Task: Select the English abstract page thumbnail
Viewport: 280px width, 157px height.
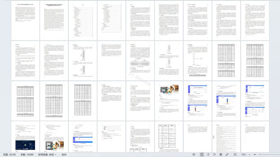Action: 54,20
